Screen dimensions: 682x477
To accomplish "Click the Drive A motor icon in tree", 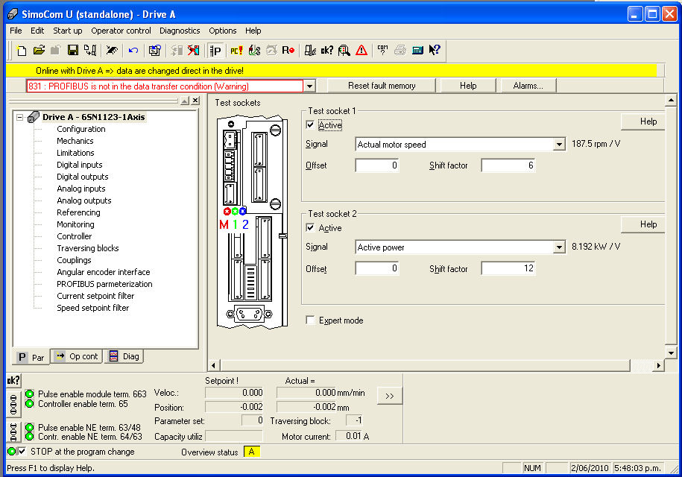I will 33,117.
